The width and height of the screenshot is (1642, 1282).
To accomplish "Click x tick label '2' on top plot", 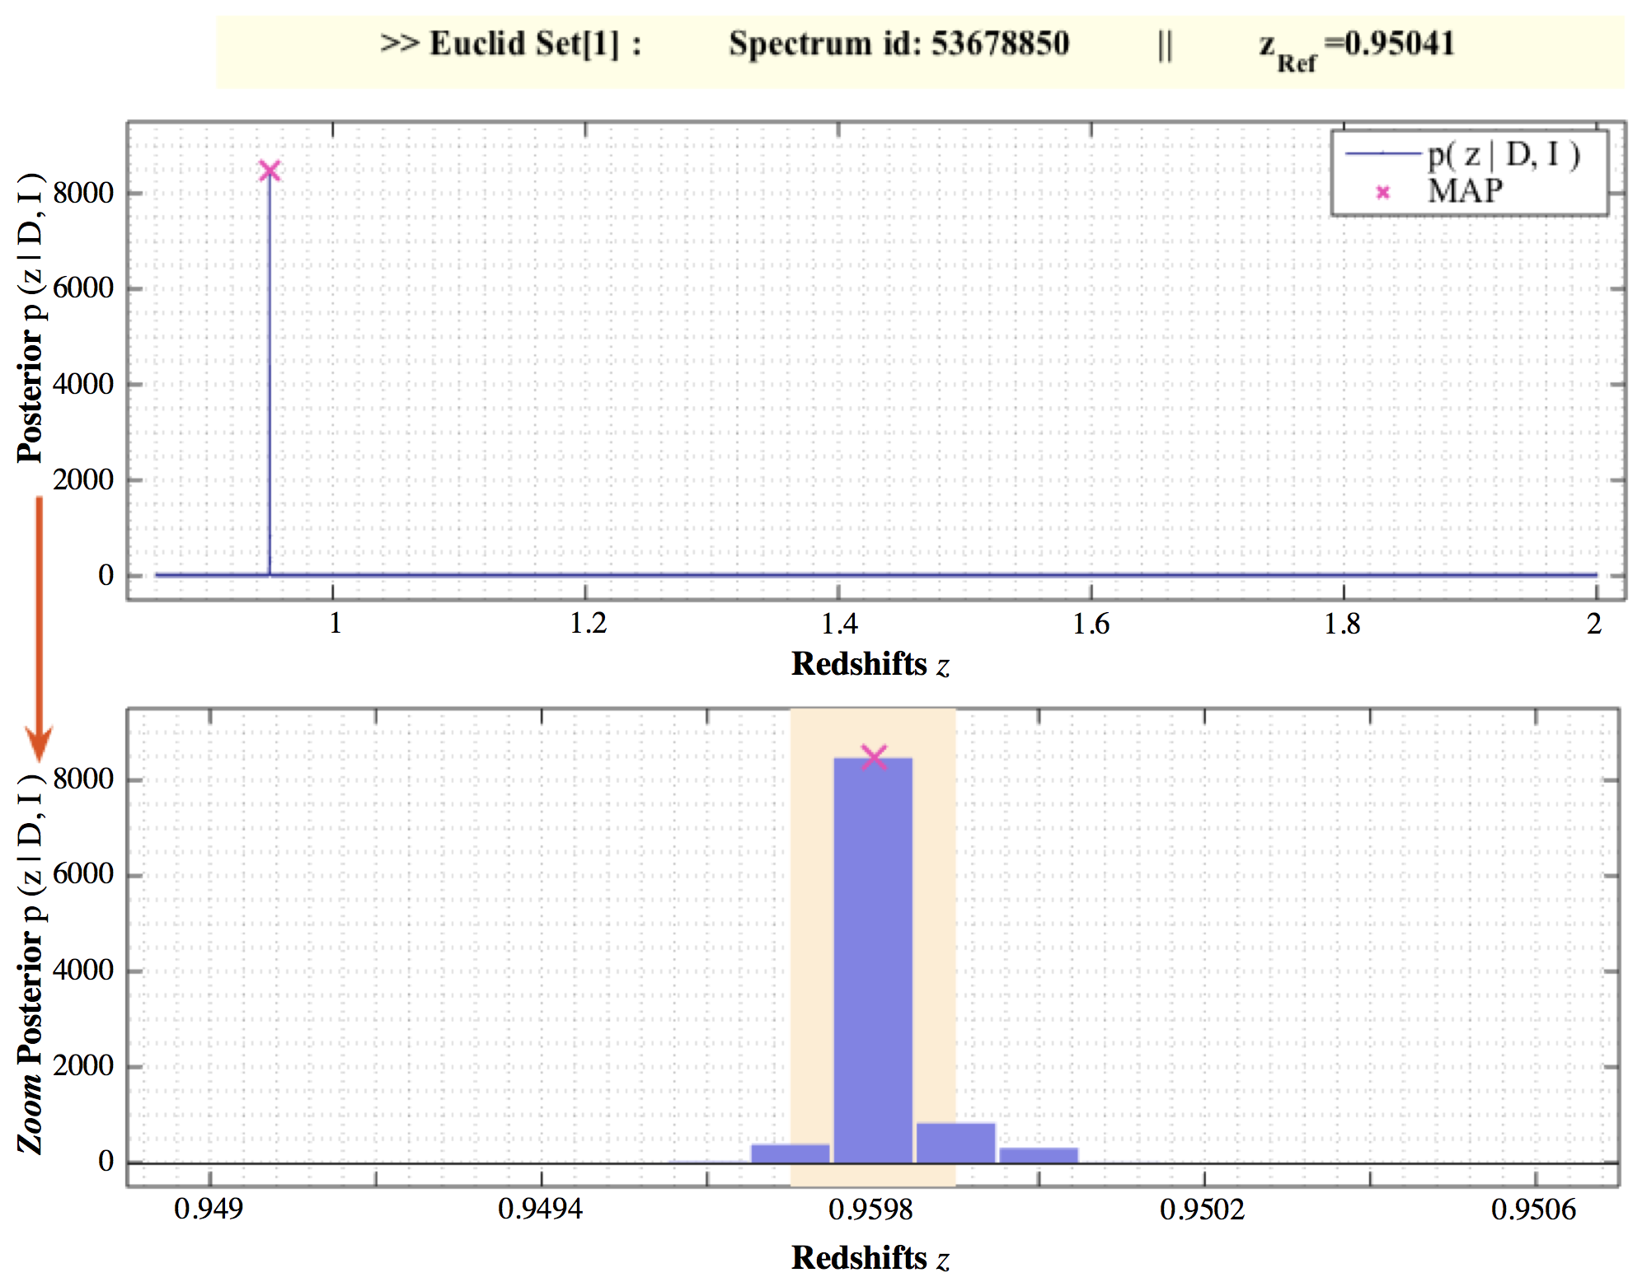I will pyautogui.click(x=1594, y=624).
